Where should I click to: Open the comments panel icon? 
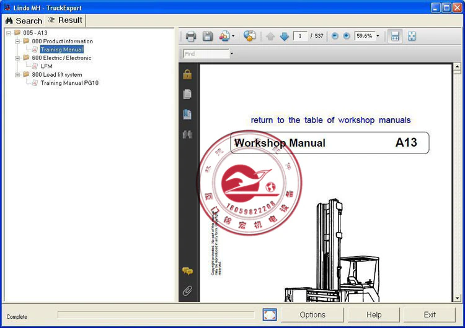pyautogui.click(x=187, y=271)
